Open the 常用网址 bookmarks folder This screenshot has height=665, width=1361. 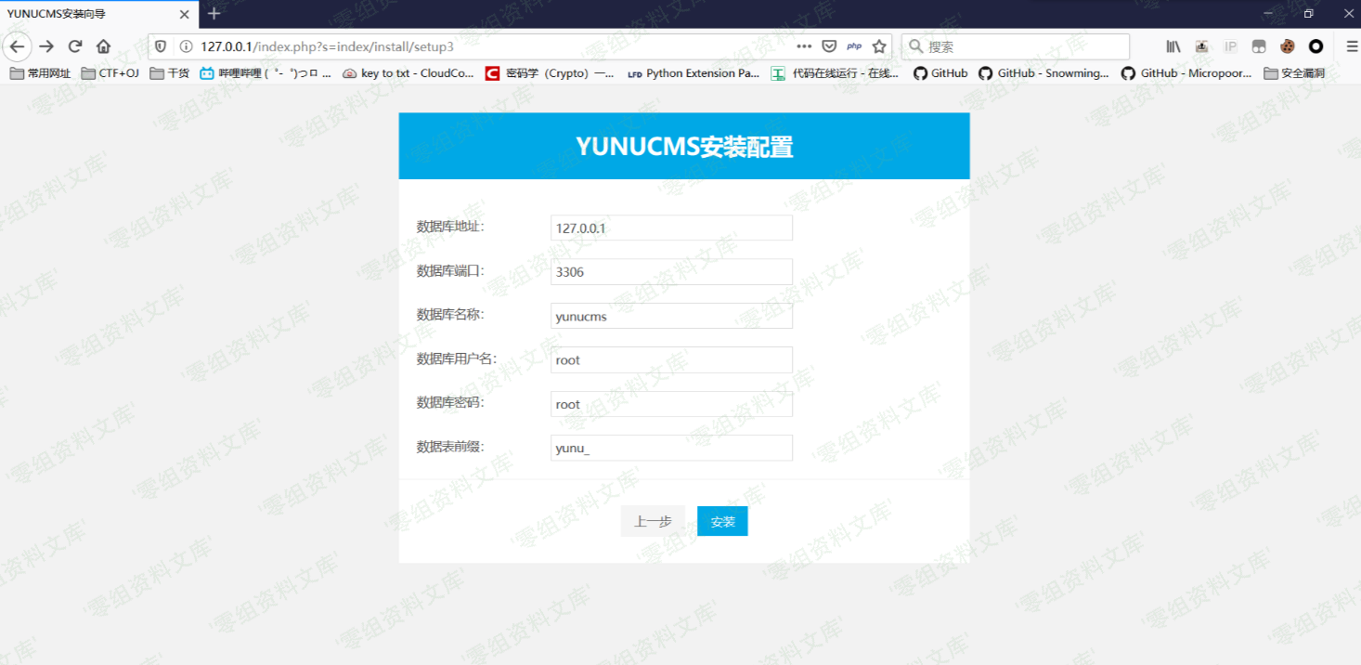tap(40, 73)
